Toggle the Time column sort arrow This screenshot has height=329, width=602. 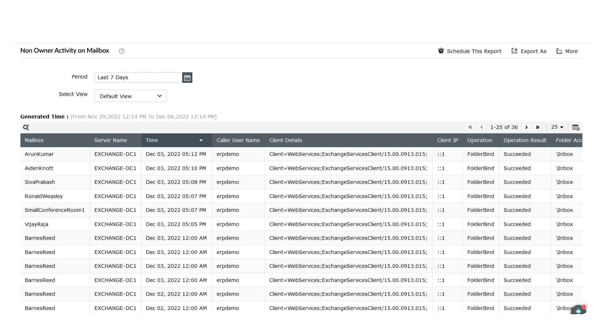pos(201,140)
